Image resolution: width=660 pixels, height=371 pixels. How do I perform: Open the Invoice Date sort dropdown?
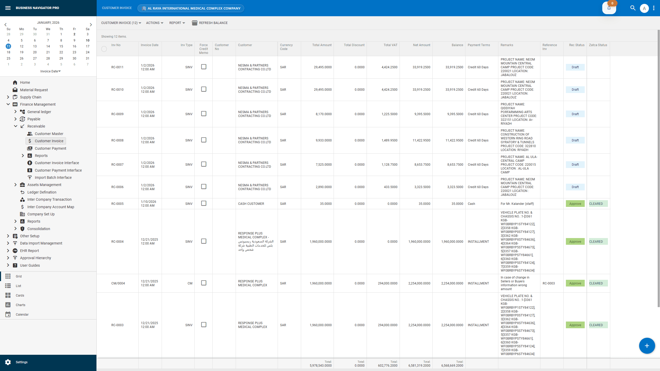[50, 71]
